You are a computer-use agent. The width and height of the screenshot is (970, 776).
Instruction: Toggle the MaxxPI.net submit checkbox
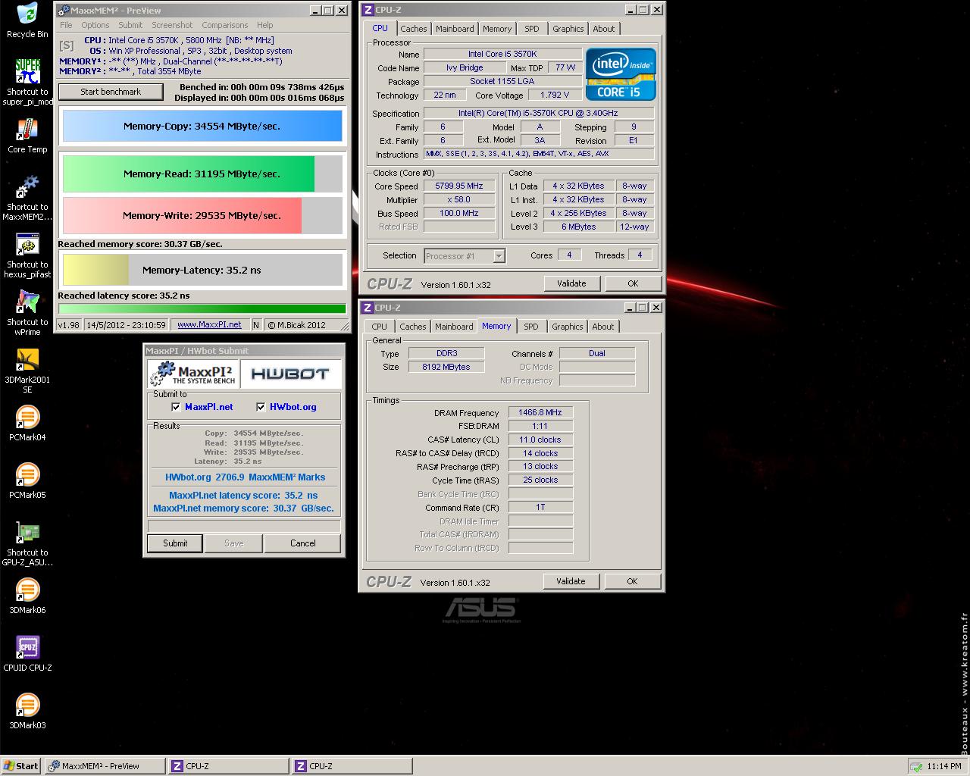(176, 407)
